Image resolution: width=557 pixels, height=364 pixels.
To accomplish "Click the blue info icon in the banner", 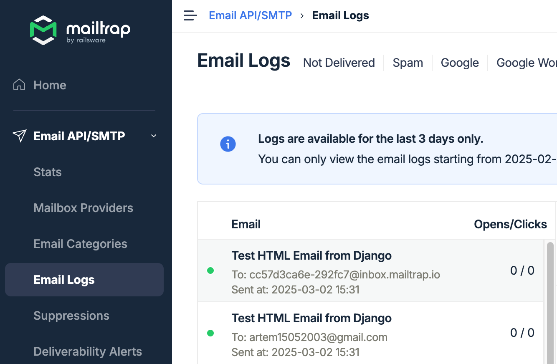I will (228, 144).
